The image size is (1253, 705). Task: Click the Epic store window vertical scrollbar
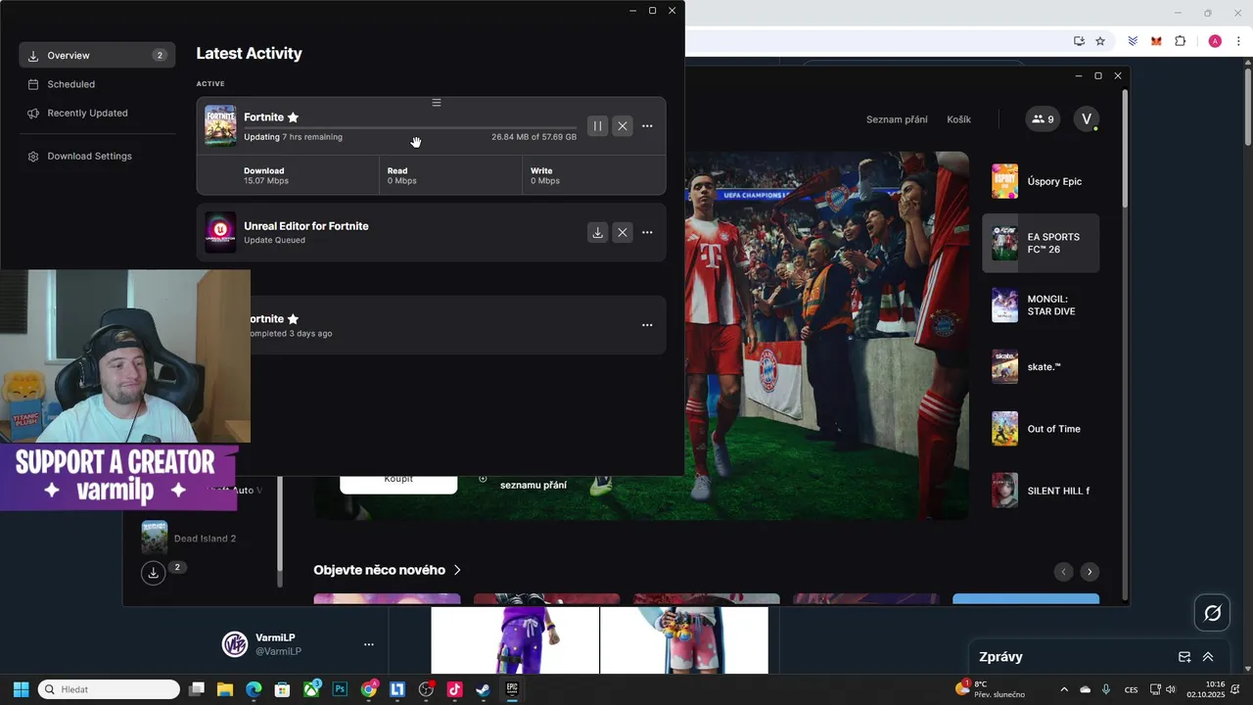click(1125, 147)
